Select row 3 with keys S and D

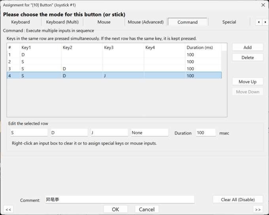point(114,68)
